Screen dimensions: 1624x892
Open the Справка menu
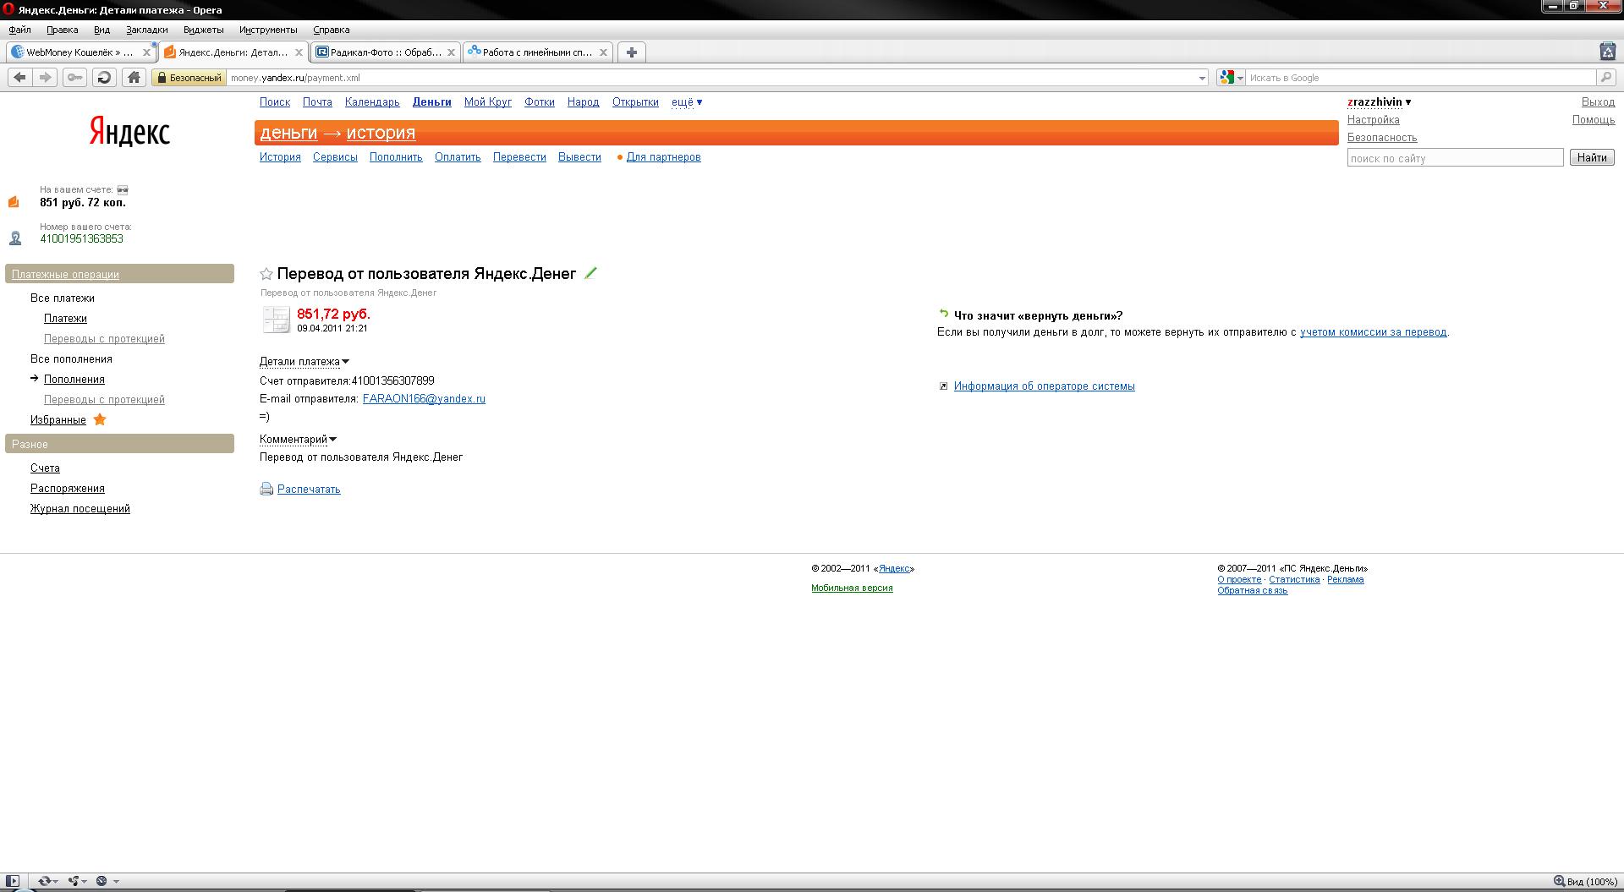pyautogui.click(x=332, y=30)
